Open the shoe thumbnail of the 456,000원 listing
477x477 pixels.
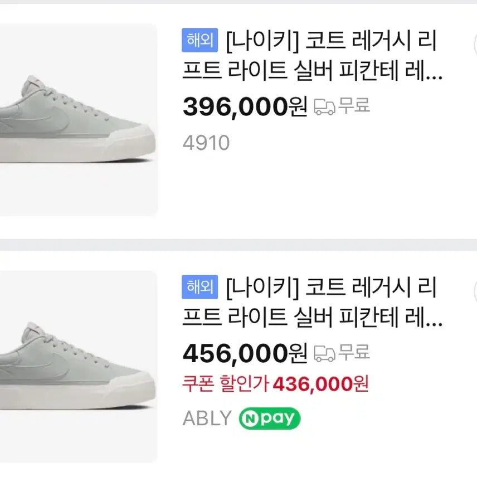pos(78,368)
